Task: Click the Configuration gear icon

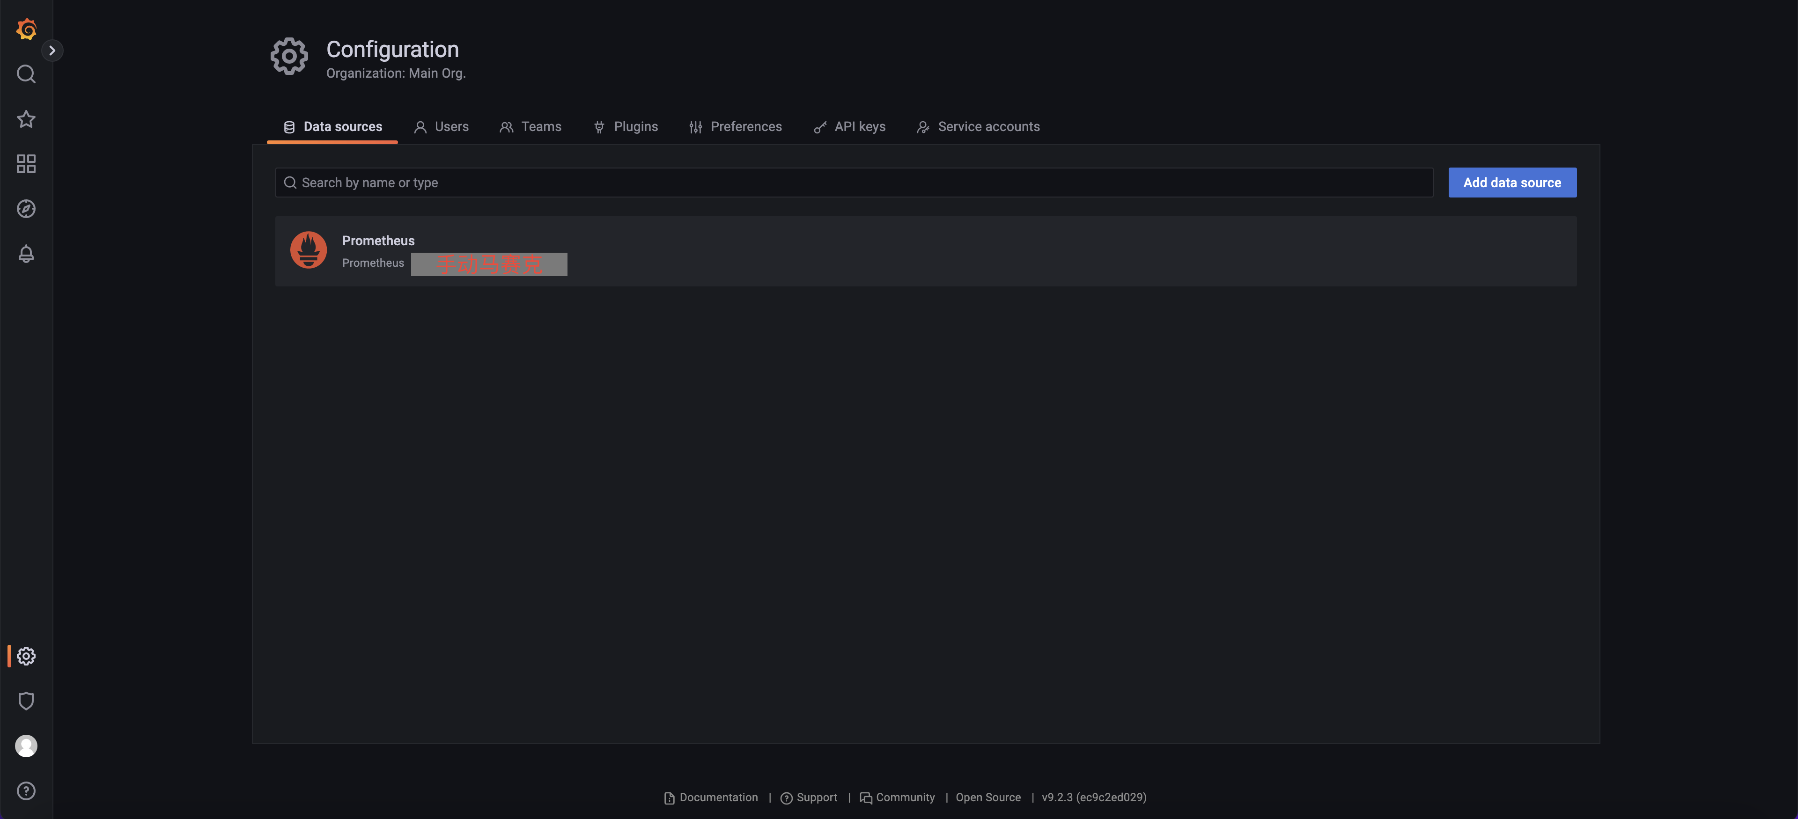Action: point(26,656)
